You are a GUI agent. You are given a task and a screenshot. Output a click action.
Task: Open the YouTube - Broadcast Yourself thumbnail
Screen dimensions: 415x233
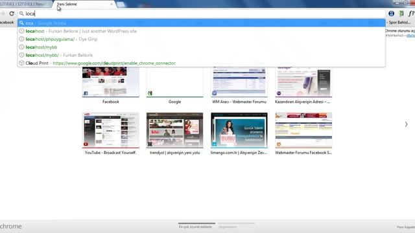[x=111, y=130]
